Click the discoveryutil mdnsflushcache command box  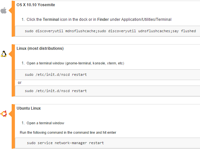[x=110, y=31]
